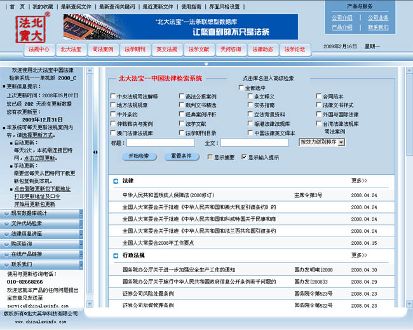The height and width of the screenshot is (330, 413).
Task: Click the 在线产品链接 round bullet icon
Action: pyautogui.click(x=6, y=254)
